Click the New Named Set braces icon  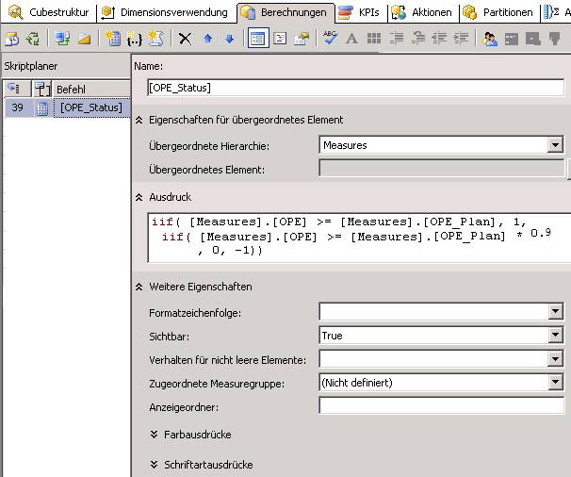point(135,39)
